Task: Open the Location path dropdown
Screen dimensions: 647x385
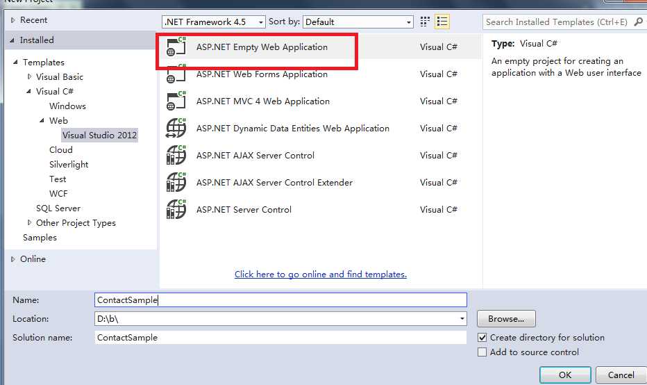Action: click(462, 318)
